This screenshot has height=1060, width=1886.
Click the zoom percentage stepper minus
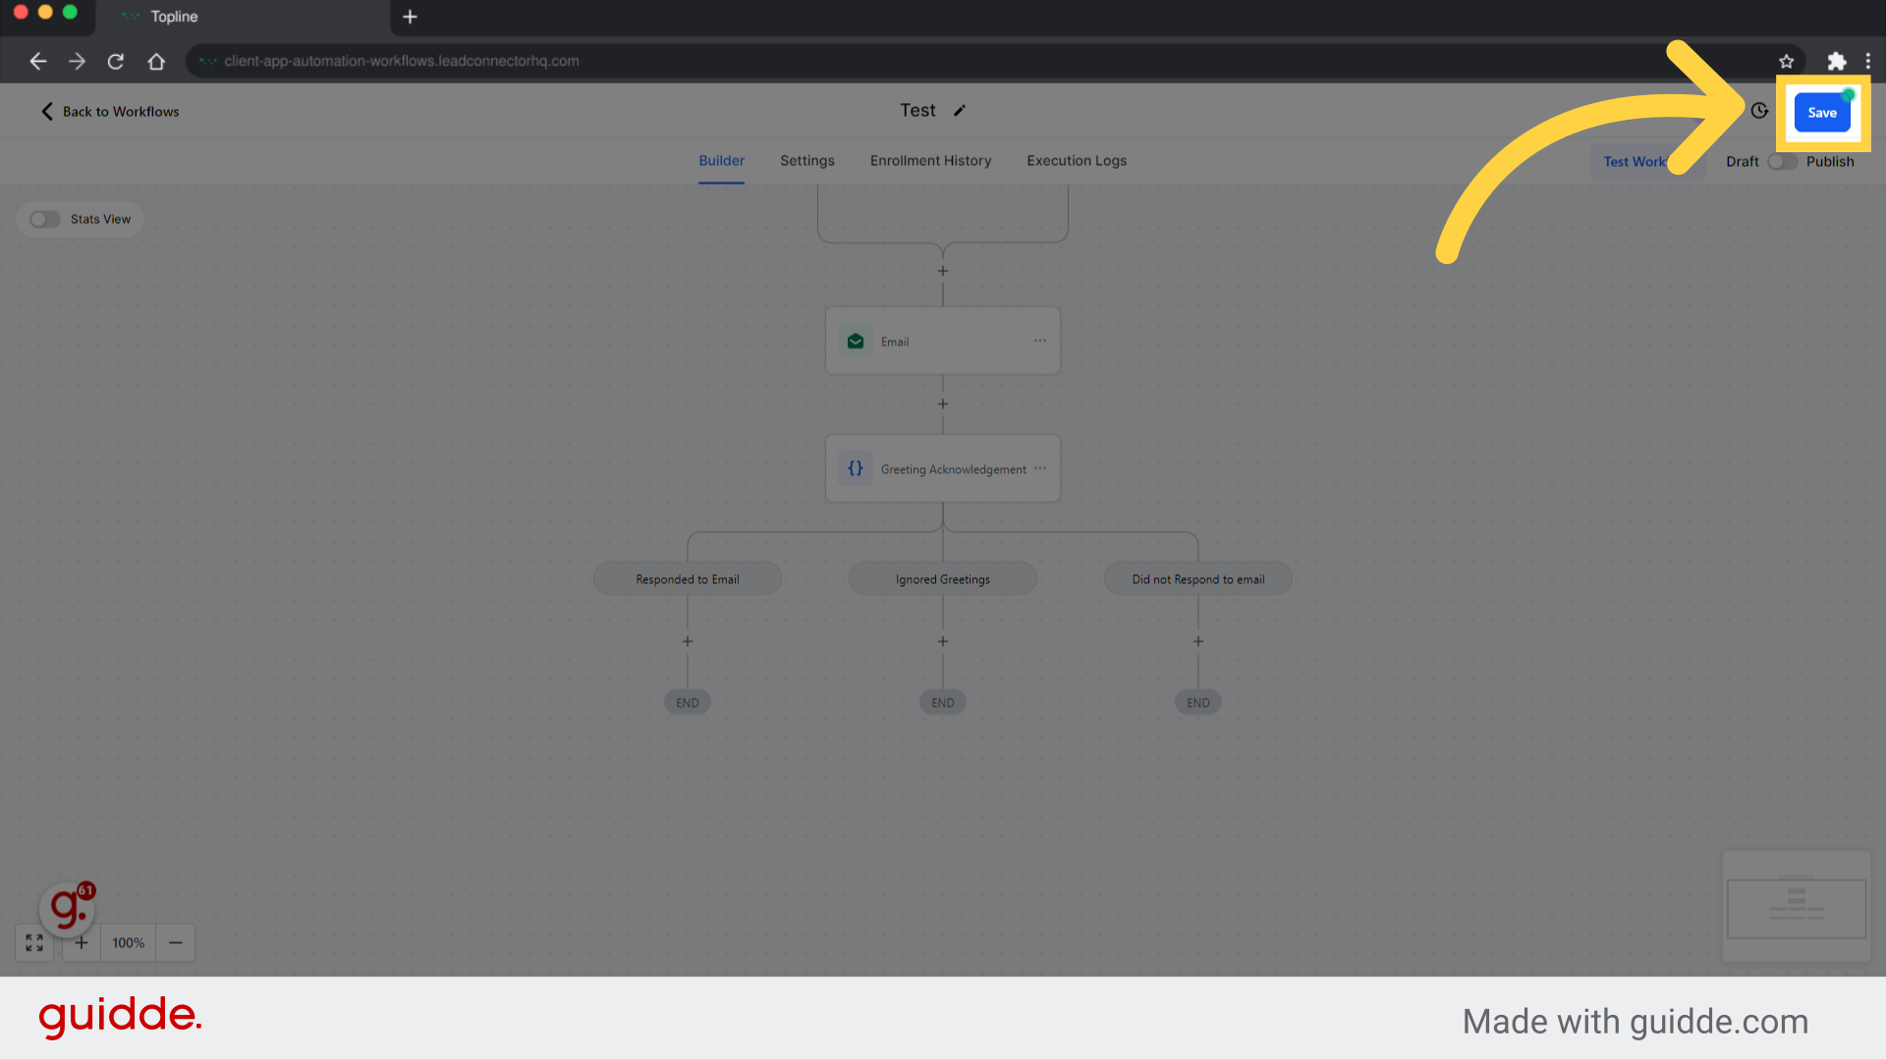175,942
